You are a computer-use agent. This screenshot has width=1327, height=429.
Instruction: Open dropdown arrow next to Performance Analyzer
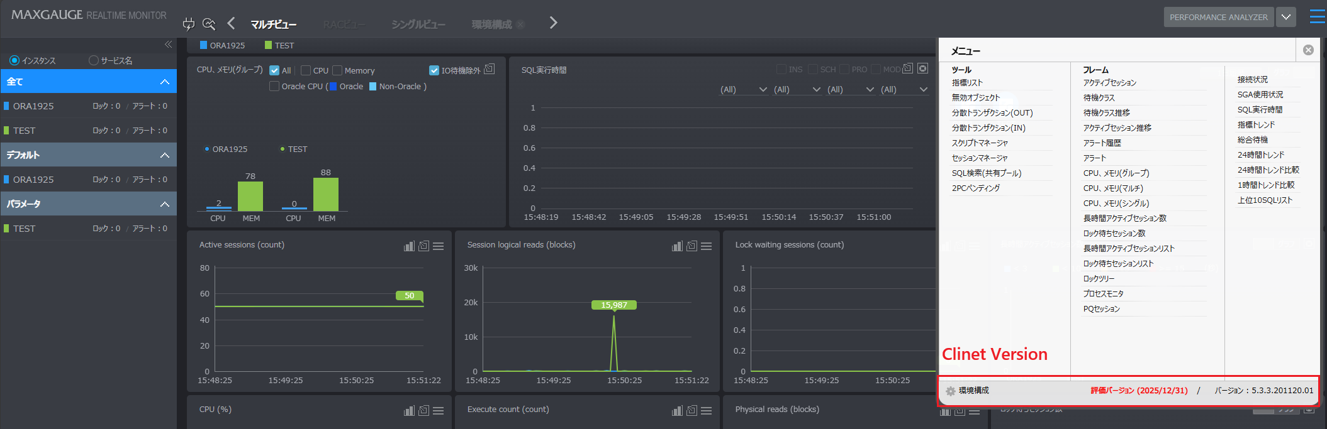[x=1285, y=17]
